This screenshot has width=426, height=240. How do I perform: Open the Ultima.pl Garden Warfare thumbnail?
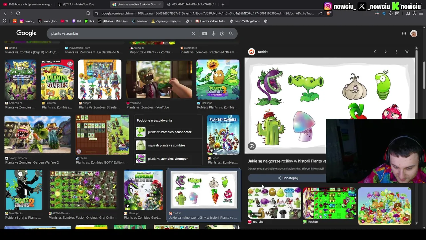pyautogui.click(x=143, y=190)
